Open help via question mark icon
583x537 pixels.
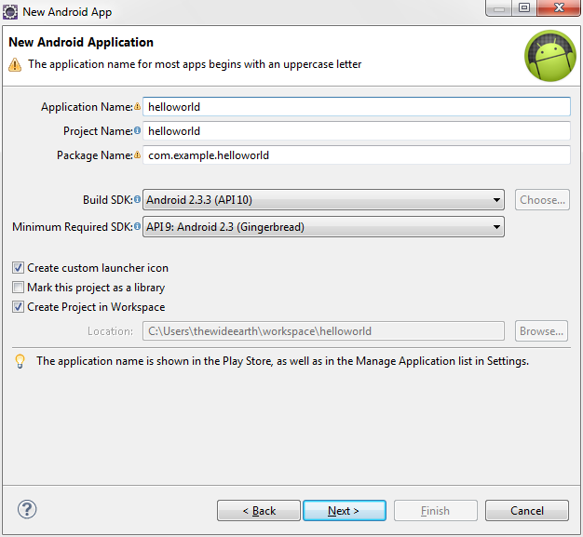tap(27, 509)
